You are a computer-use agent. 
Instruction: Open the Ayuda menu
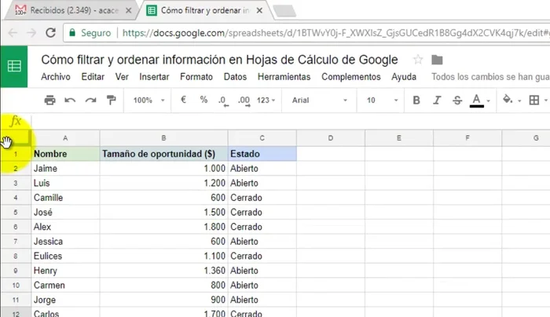[404, 77]
